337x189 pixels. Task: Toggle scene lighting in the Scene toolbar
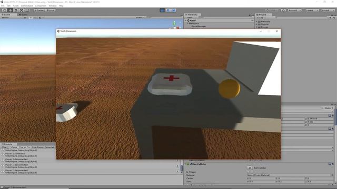[31, 17]
